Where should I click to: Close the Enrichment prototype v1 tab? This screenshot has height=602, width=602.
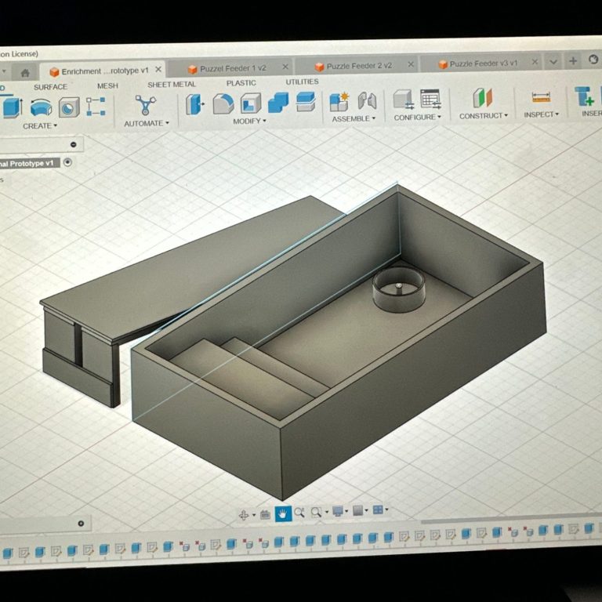click(158, 70)
